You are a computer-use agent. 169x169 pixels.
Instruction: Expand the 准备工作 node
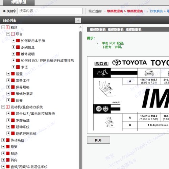pos(8,80)
